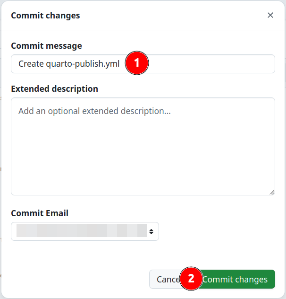Click the "Commit Email" field label

pyautogui.click(x=40, y=213)
